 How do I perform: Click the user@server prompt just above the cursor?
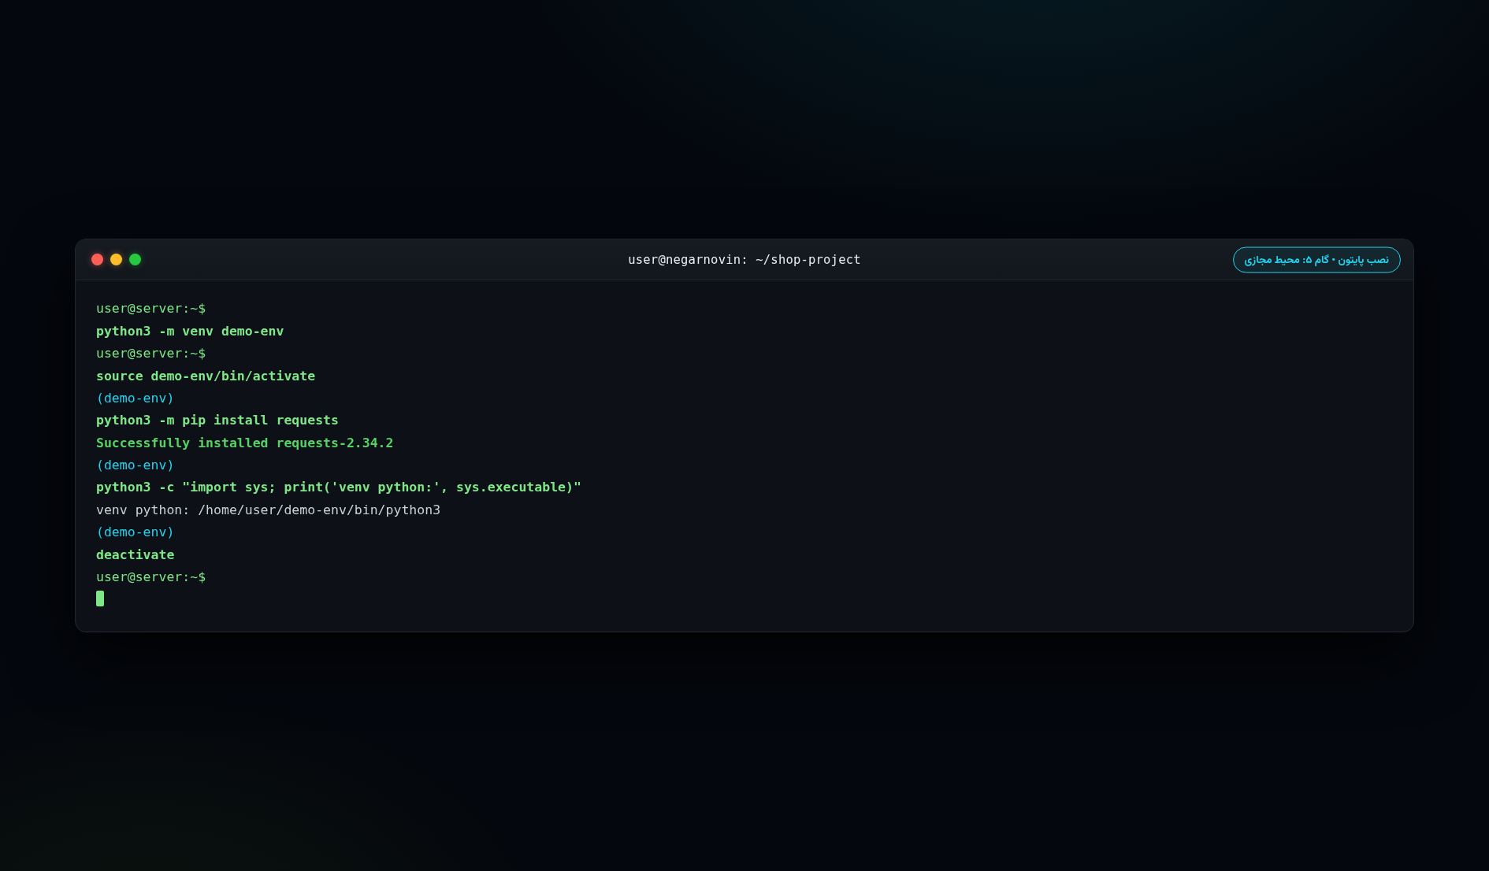pyautogui.click(x=150, y=577)
